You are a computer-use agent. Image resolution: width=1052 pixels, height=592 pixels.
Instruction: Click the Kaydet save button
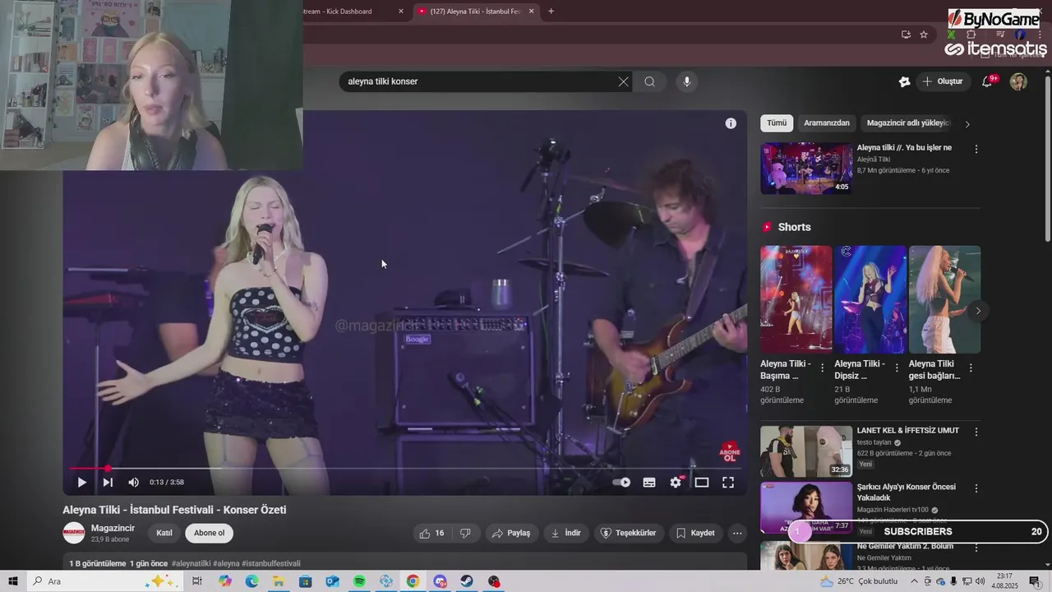tap(695, 533)
